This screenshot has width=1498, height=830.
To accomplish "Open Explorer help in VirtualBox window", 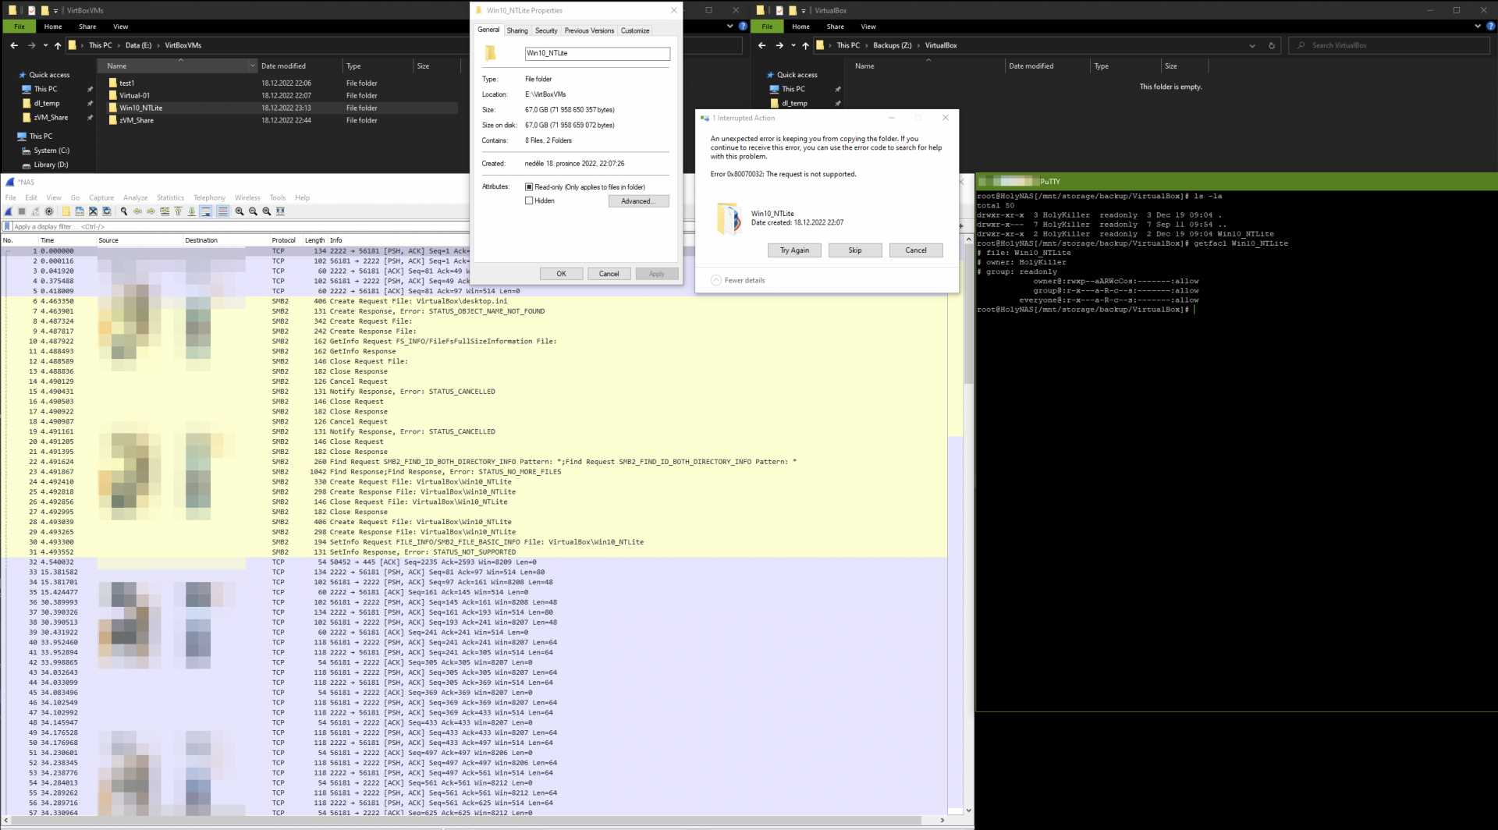I will 1490,26.
